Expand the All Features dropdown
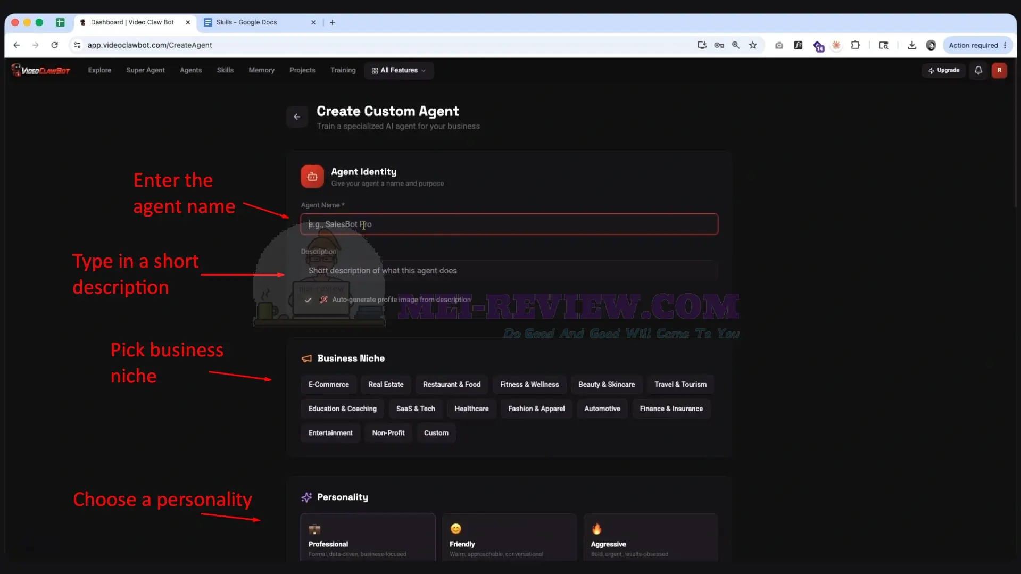 399,70
